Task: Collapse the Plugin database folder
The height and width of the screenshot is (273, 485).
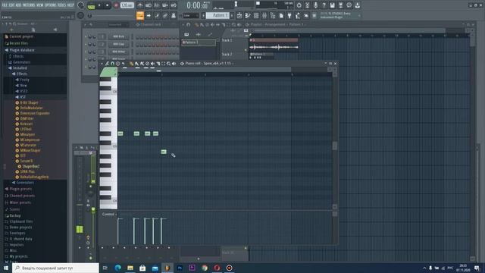Action: coord(22,50)
